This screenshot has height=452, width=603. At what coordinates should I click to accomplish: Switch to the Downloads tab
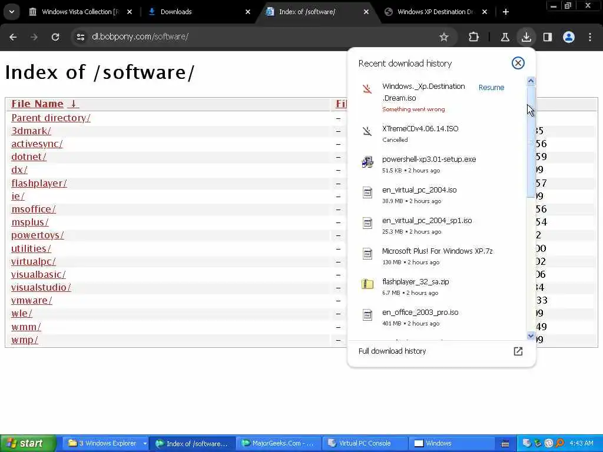[x=175, y=12]
